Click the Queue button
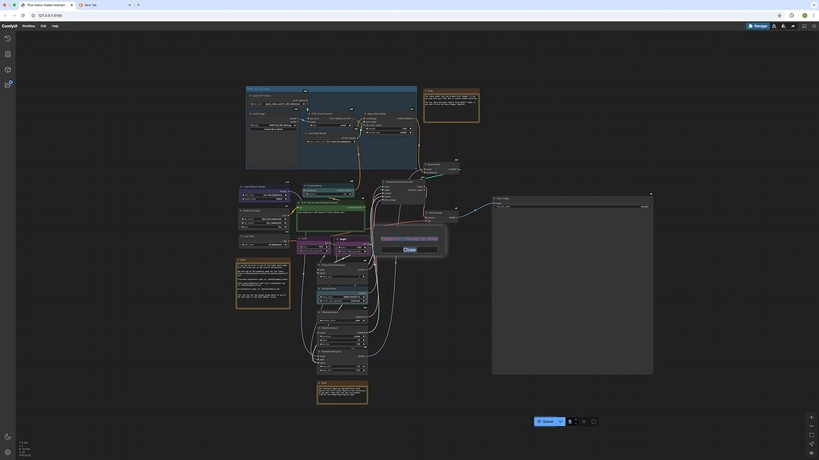The image size is (819, 460). (545, 421)
